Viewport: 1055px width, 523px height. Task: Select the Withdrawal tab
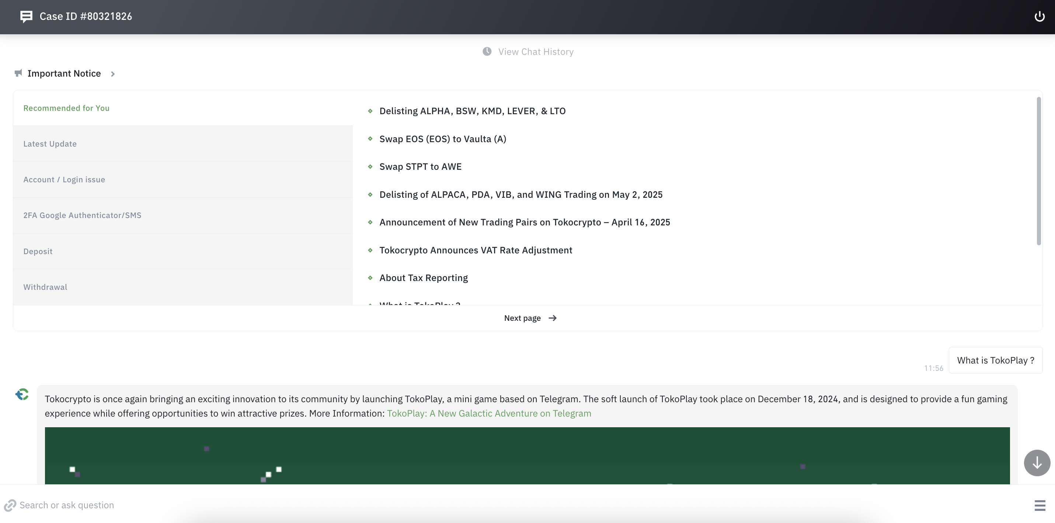(183, 287)
